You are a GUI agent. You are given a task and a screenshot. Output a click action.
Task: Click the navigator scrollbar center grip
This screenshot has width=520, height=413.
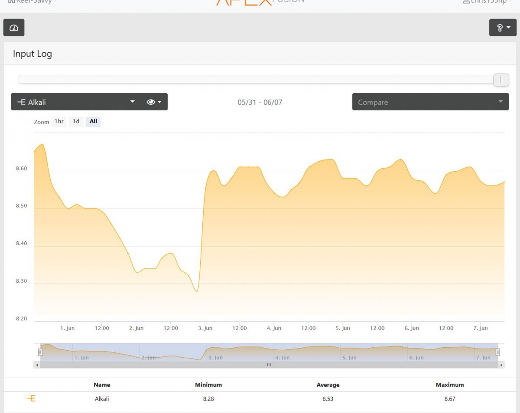coord(269,365)
